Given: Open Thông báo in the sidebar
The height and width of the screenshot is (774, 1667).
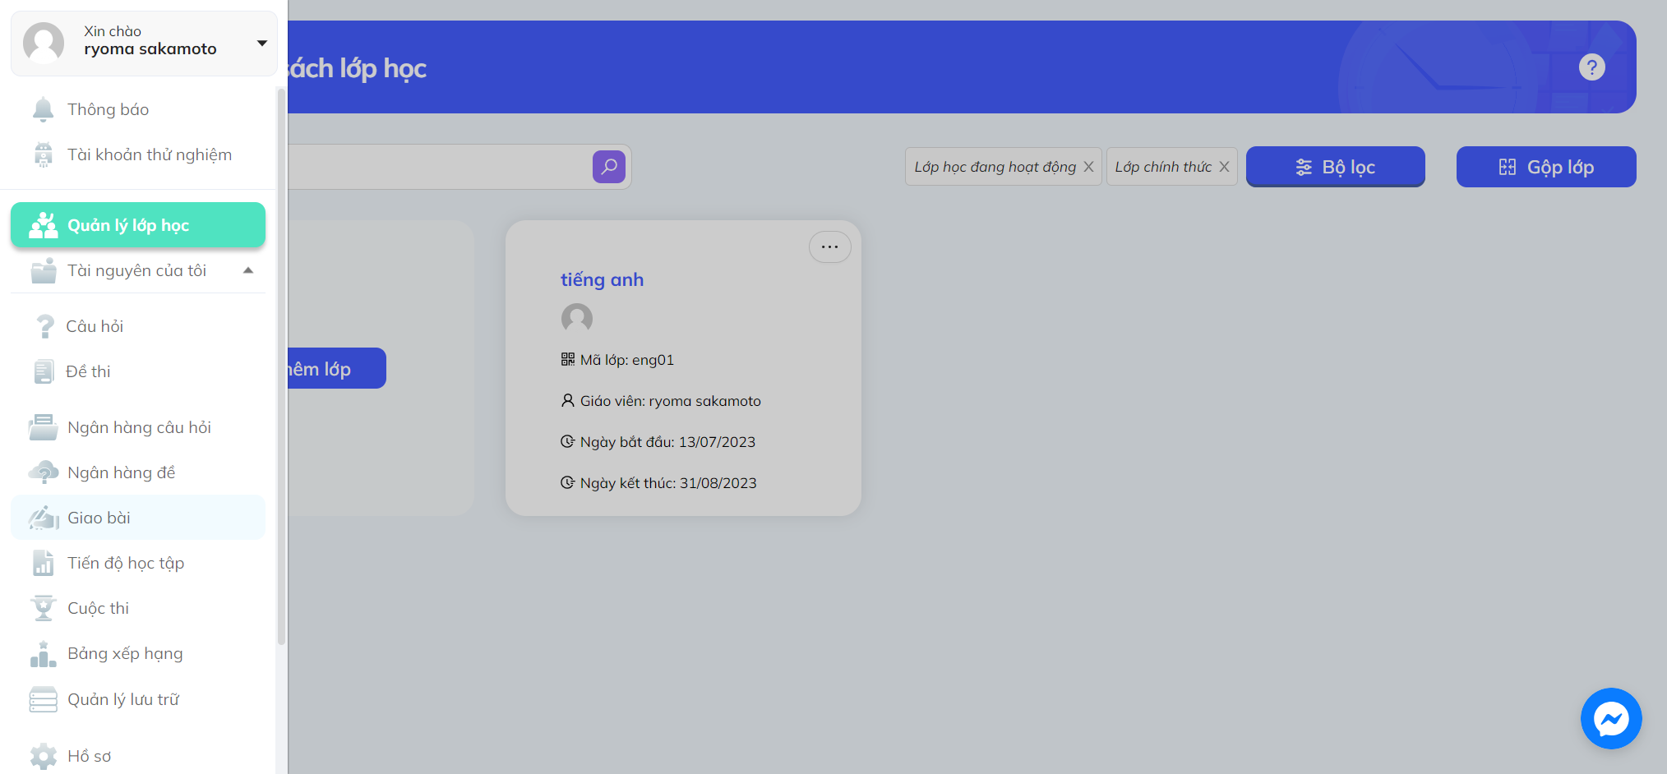Looking at the screenshot, I should [x=138, y=109].
